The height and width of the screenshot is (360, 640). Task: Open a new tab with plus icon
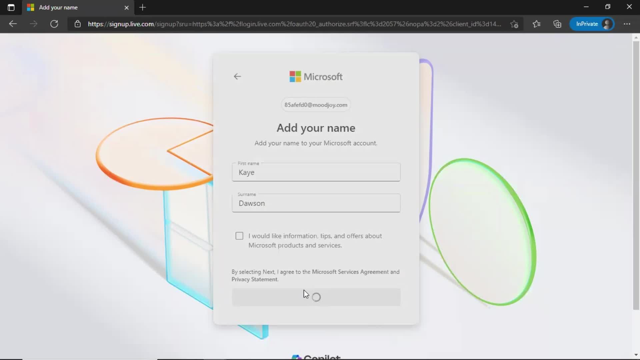coord(143,7)
